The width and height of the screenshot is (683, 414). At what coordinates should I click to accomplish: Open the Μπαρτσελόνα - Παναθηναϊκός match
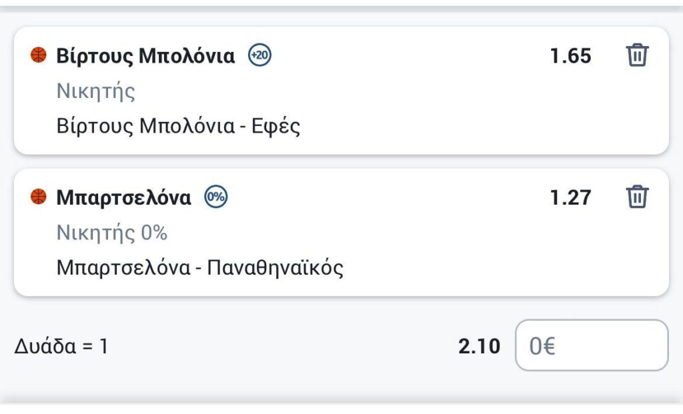pyautogui.click(x=200, y=268)
